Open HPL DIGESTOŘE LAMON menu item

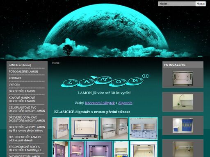point(25,139)
